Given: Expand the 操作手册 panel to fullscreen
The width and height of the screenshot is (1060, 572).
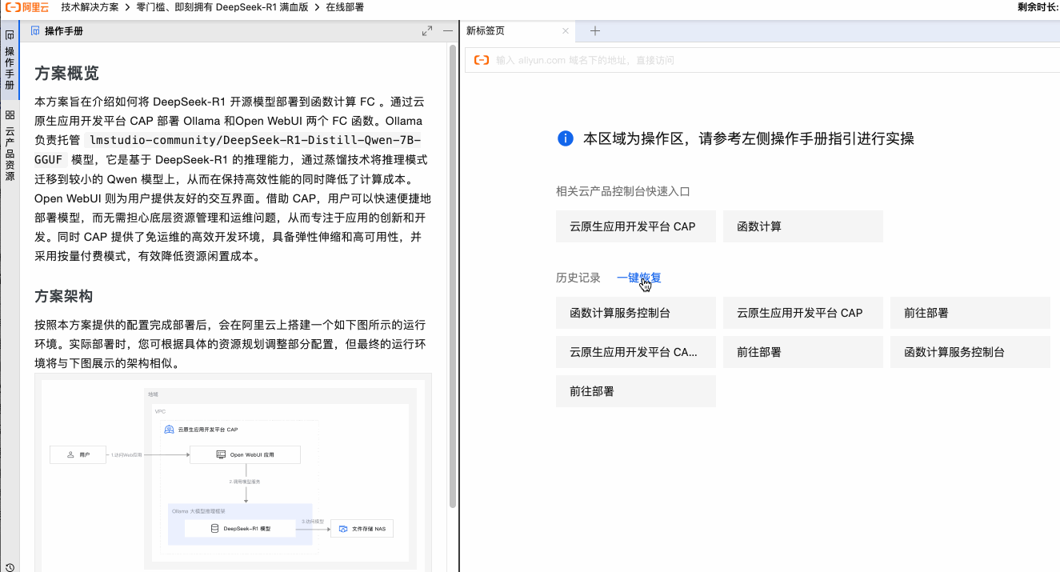Looking at the screenshot, I should pos(427,31).
